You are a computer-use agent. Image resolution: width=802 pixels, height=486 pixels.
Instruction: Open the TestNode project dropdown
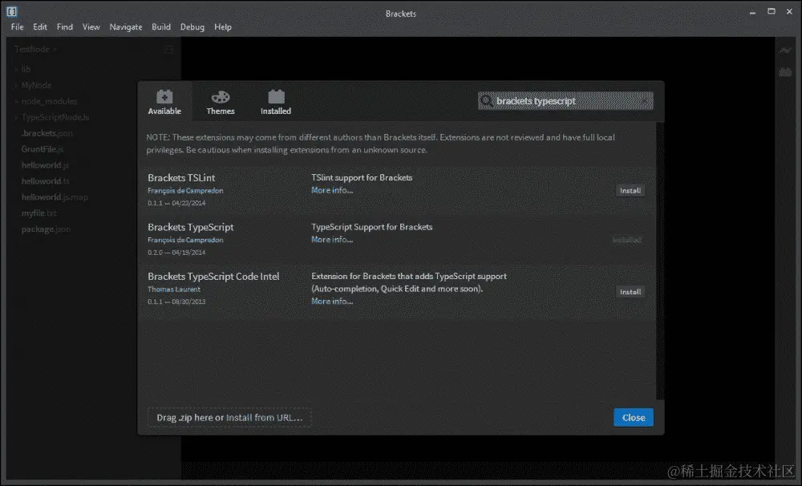pyautogui.click(x=34, y=49)
